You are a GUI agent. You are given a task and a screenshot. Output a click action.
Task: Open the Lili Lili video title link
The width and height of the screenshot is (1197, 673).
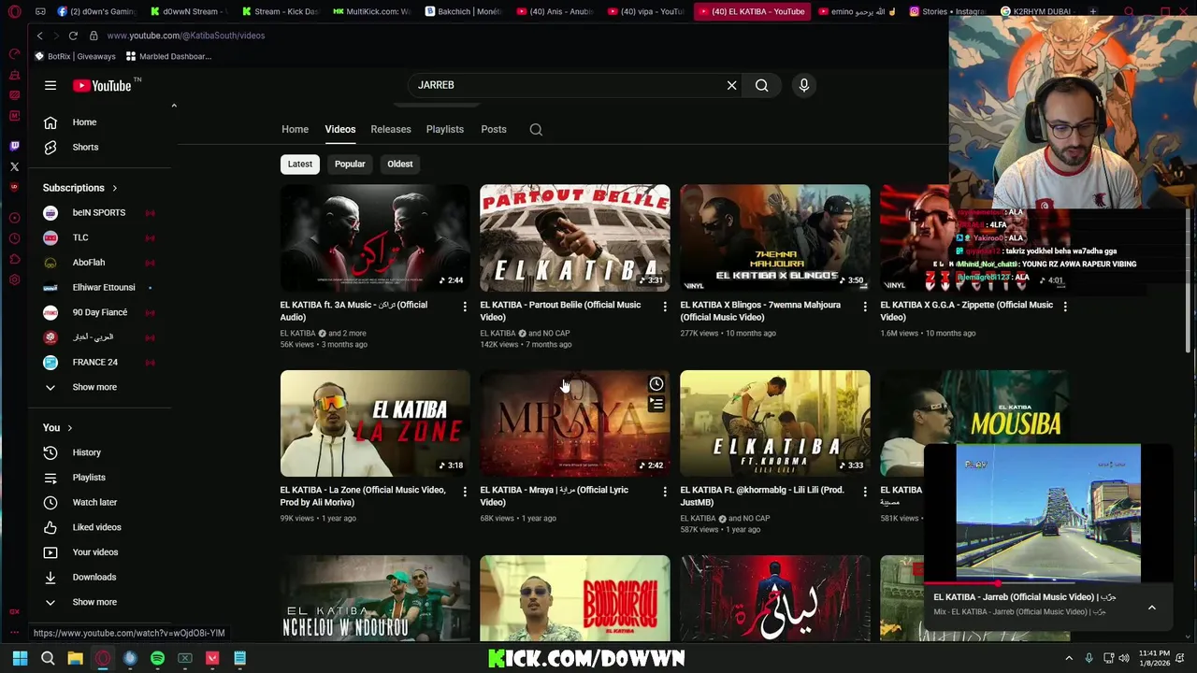coord(761,496)
